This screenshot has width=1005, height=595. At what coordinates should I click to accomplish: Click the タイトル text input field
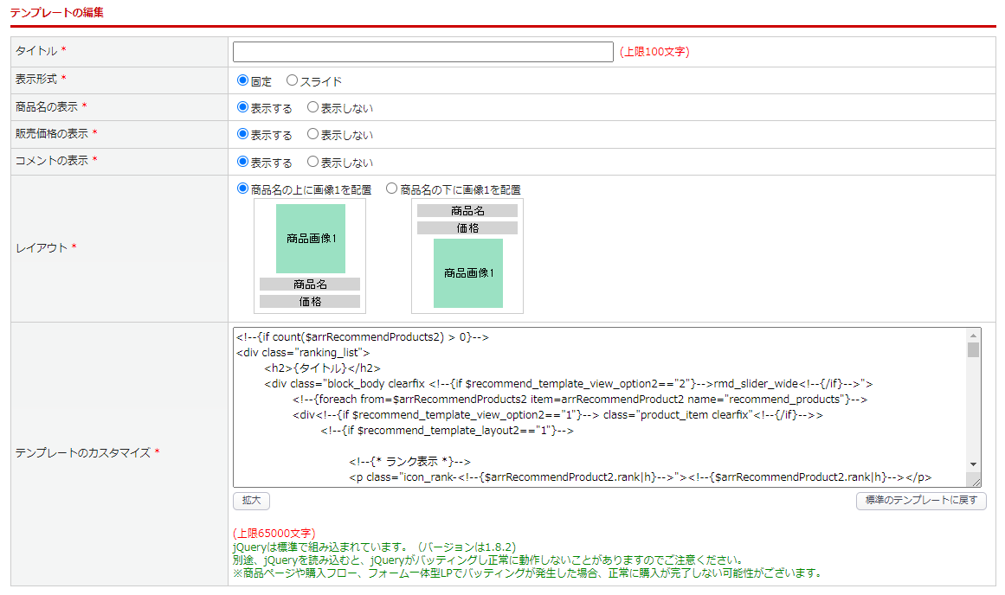pyautogui.click(x=422, y=52)
